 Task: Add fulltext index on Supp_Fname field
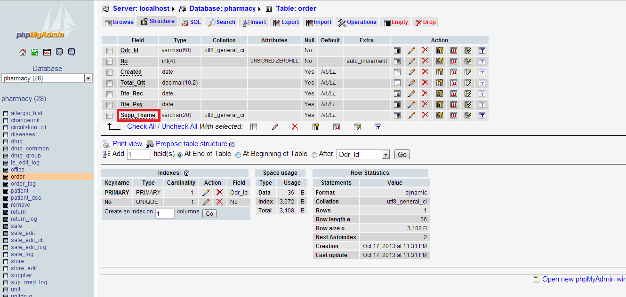pyautogui.click(x=482, y=115)
